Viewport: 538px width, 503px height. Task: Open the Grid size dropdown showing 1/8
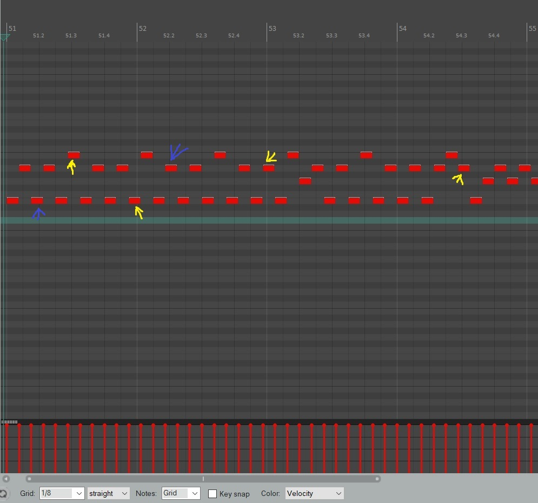click(x=62, y=493)
